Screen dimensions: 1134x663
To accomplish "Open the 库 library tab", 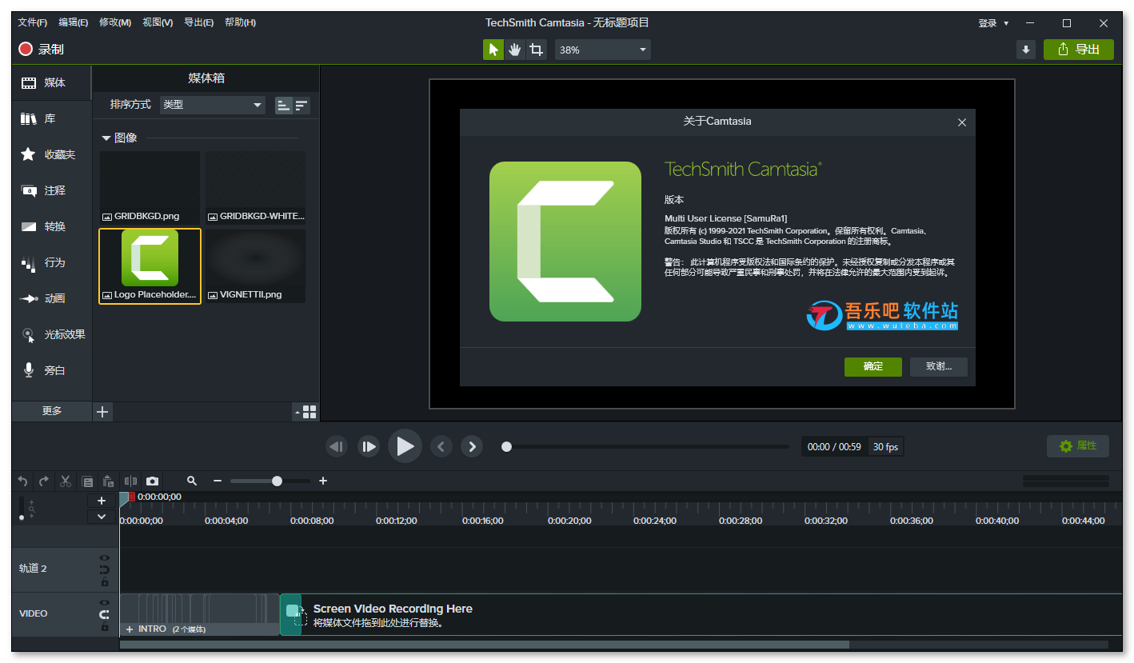I will (x=52, y=118).
